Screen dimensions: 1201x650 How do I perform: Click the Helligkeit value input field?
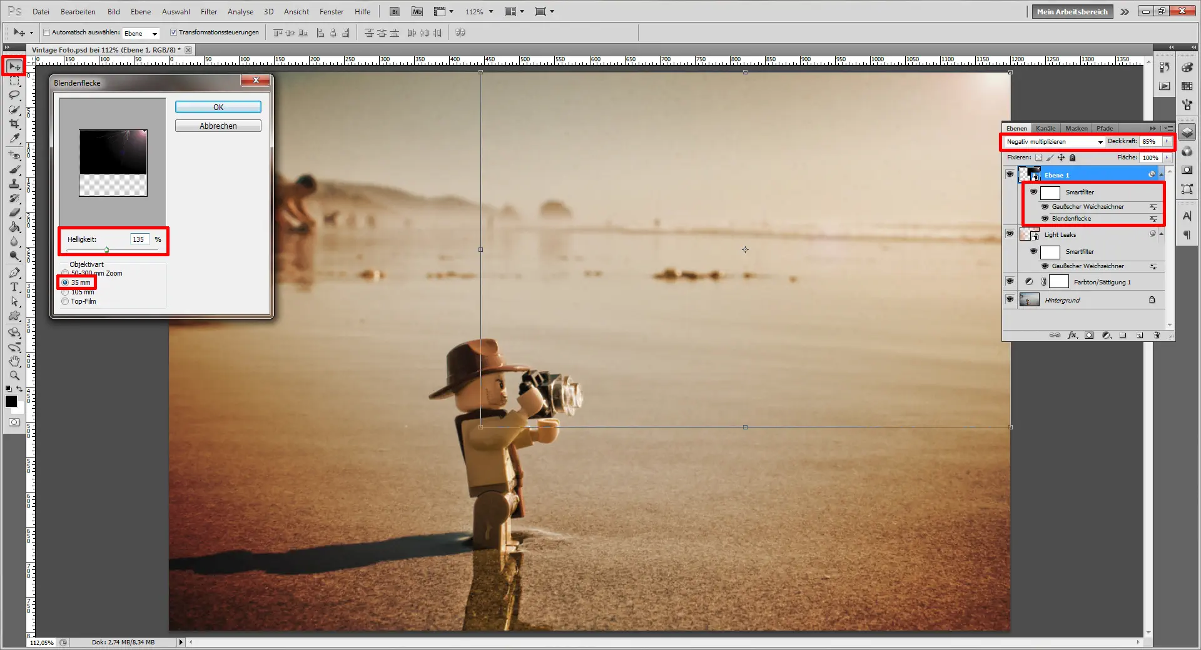click(139, 239)
